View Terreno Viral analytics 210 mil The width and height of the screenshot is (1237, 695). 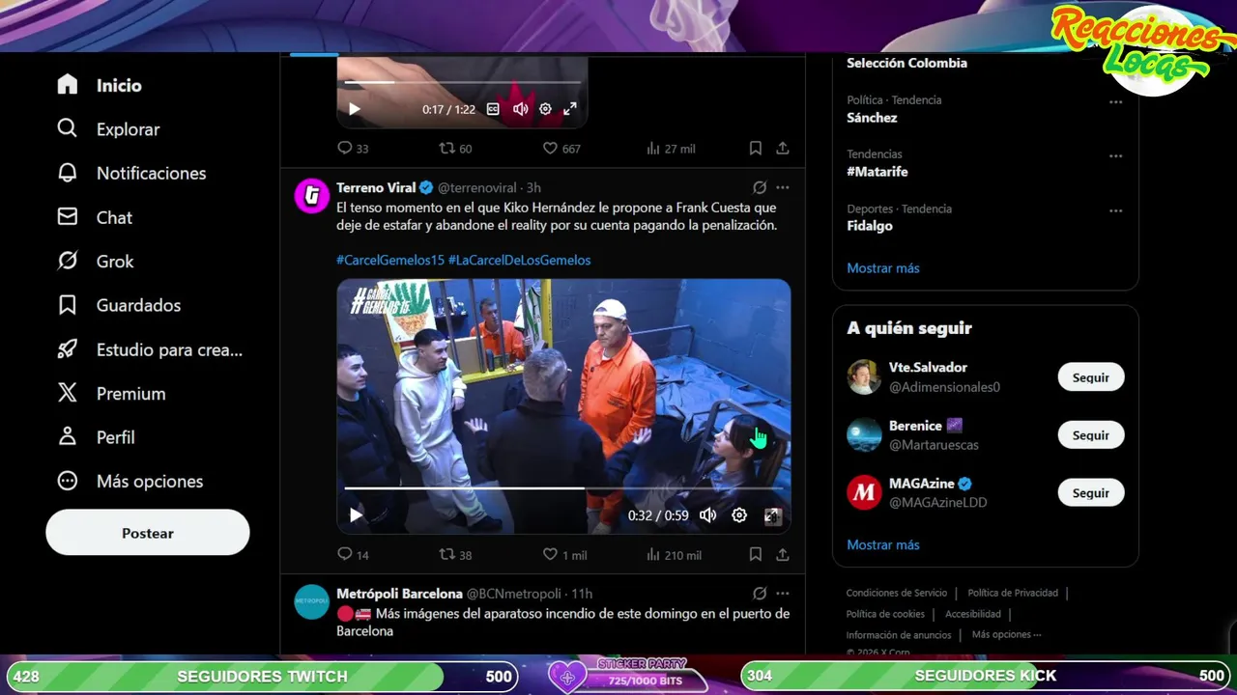[x=673, y=555]
